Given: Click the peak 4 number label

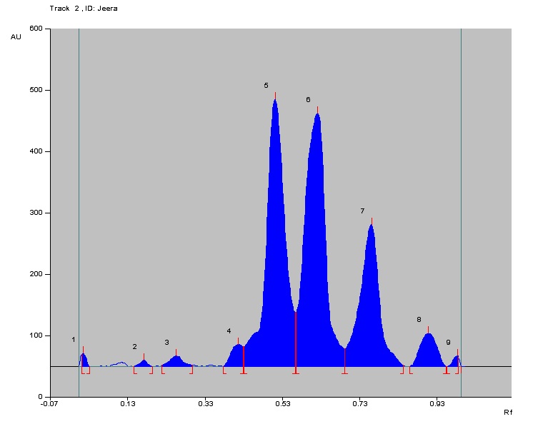Looking at the screenshot, I should tap(229, 331).
